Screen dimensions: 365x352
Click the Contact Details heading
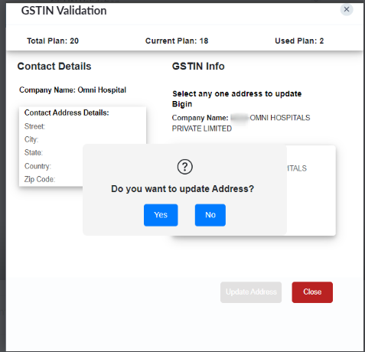pos(54,67)
